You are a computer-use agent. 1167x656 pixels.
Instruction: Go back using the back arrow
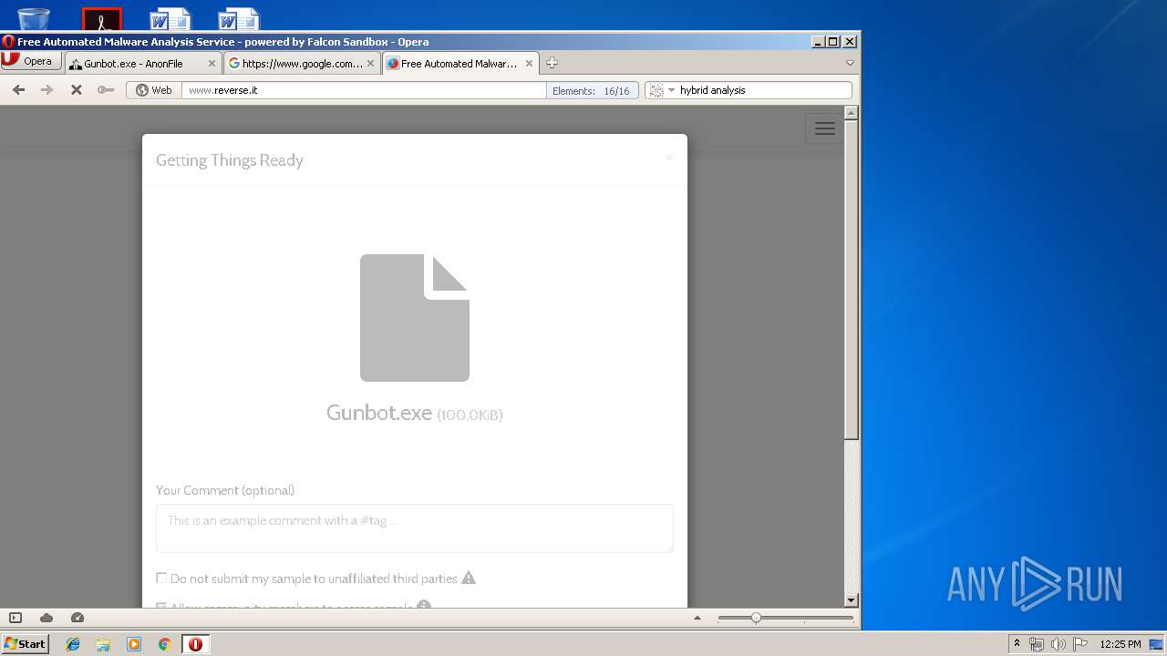click(x=18, y=89)
